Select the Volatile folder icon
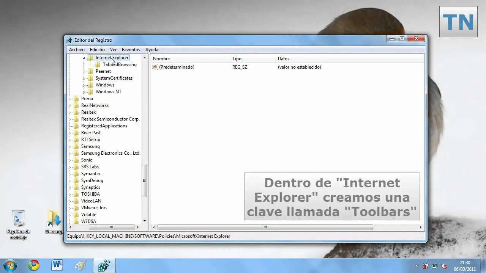This screenshot has width=486, height=273. pyautogui.click(x=76, y=215)
